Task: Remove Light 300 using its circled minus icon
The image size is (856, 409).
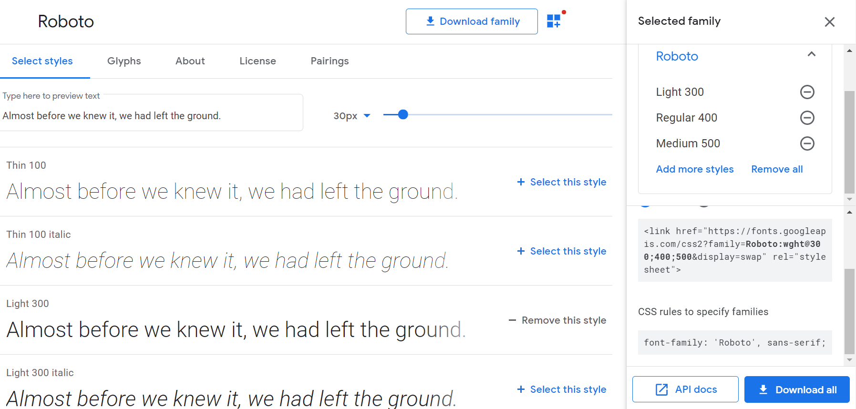Action: [807, 92]
